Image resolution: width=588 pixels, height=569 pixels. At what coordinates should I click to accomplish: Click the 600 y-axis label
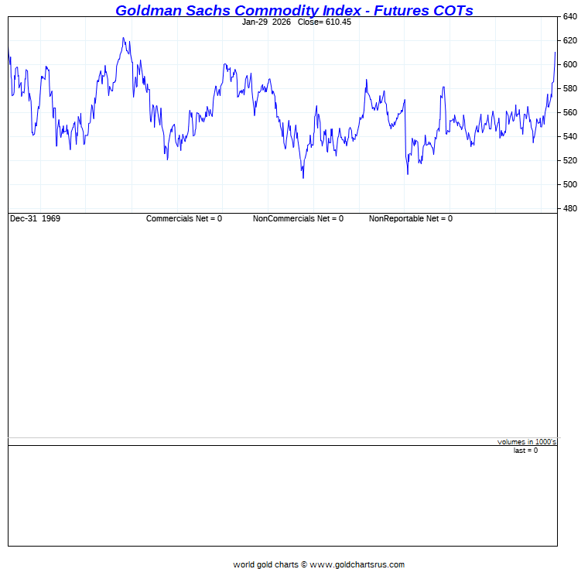(x=570, y=64)
